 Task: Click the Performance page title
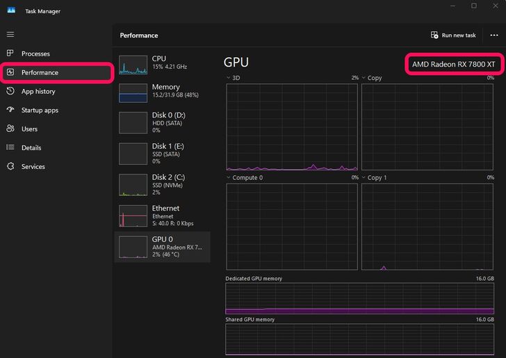point(139,35)
